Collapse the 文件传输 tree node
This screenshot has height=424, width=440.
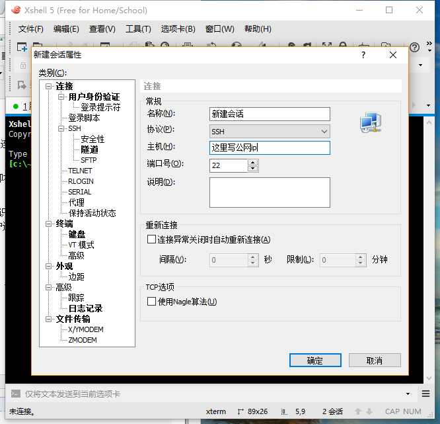tap(48, 319)
